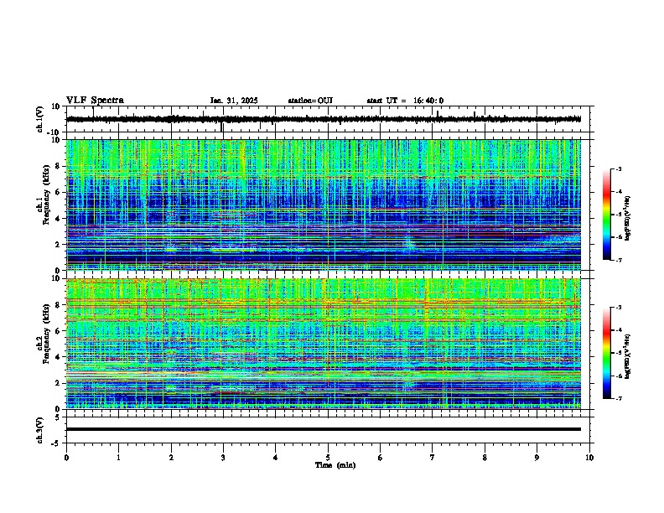Click time axis tick label "8"

485,458
